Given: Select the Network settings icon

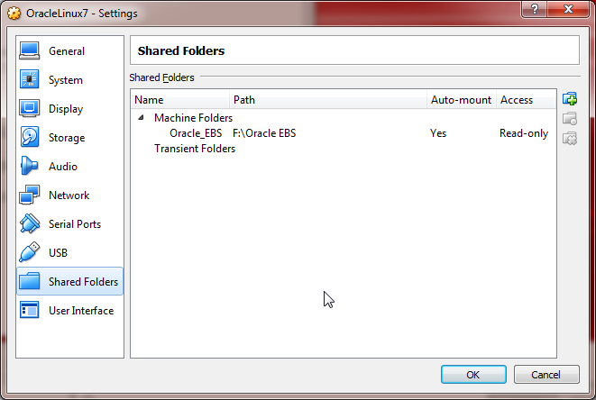Looking at the screenshot, I should [x=30, y=195].
